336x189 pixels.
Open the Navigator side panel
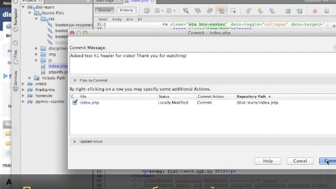coord(15,20)
